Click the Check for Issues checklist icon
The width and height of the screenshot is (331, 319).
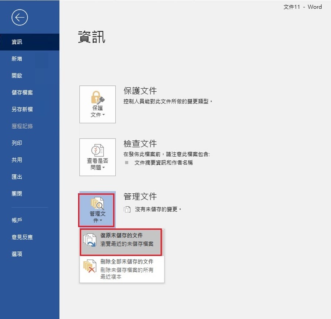(x=98, y=150)
